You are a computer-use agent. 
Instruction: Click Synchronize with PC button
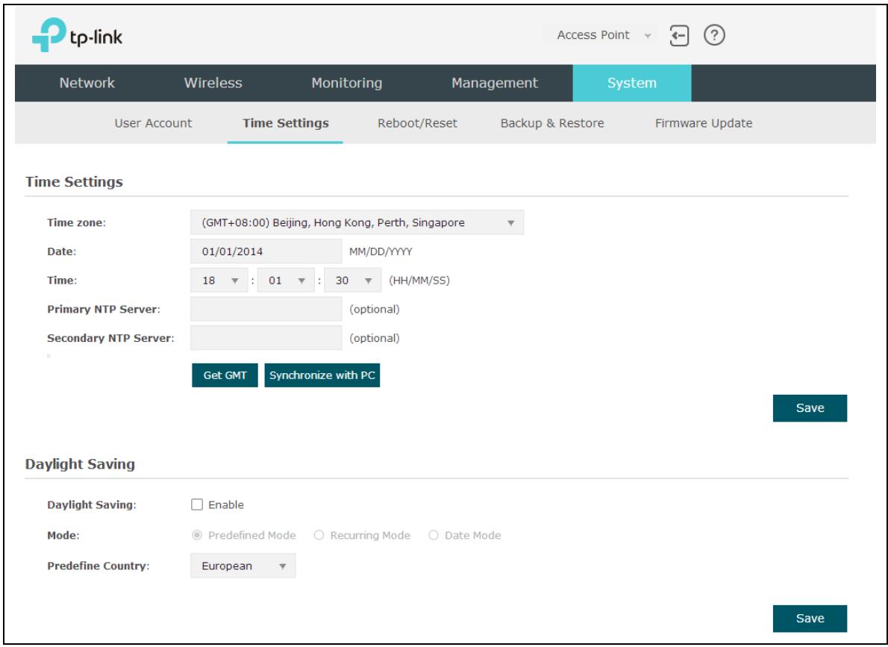tap(322, 375)
